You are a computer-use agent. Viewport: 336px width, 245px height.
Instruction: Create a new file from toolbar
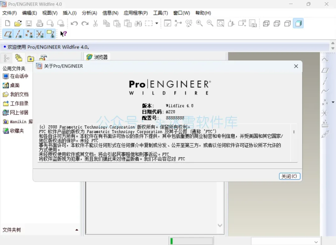(7, 23)
